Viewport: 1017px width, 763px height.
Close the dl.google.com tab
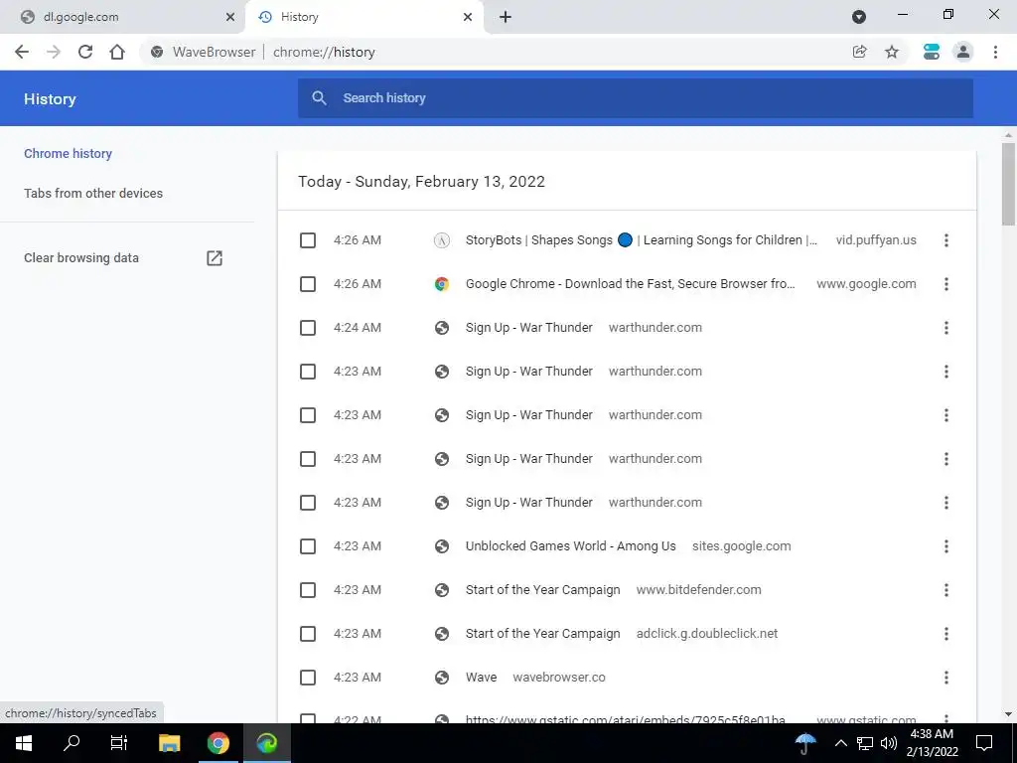[230, 17]
